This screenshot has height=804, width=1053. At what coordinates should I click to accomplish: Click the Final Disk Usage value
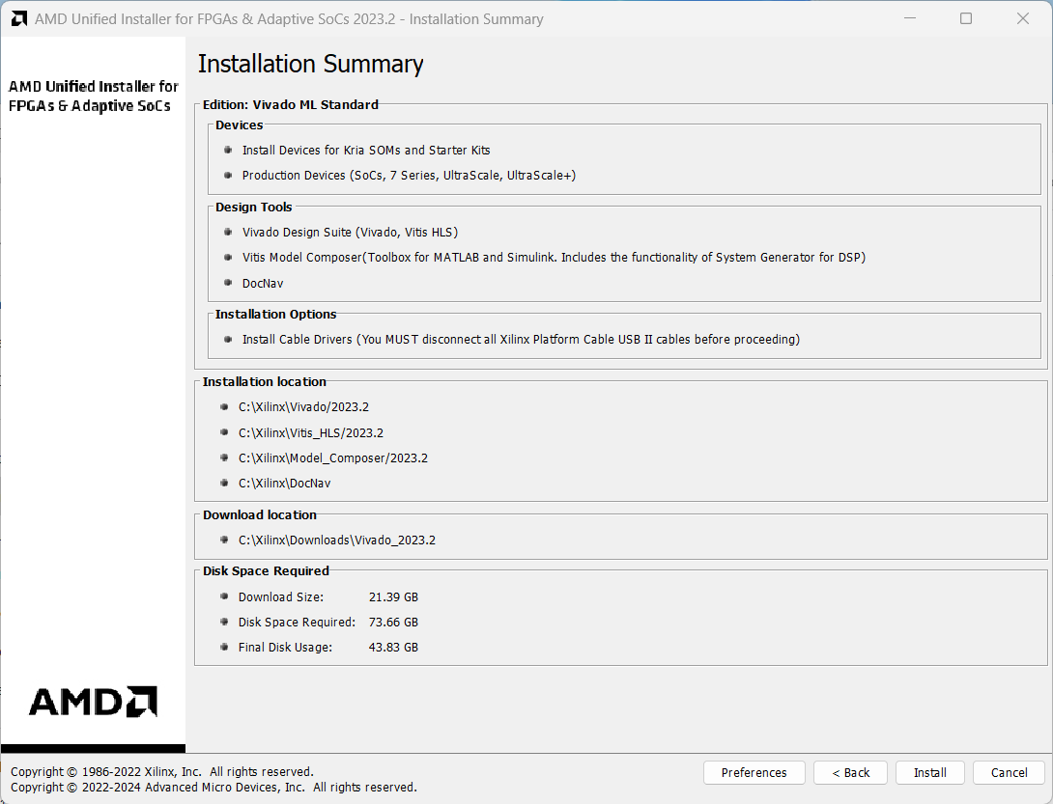[393, 647]
